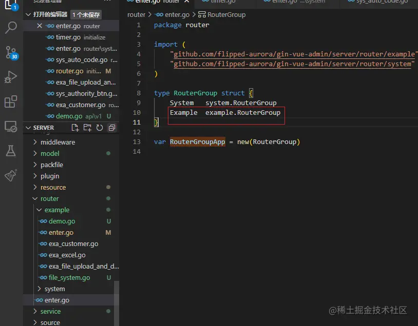Collapse the open editors section
Image resolution: width=418 pixels, height=326 pixels.
point(28,15)
